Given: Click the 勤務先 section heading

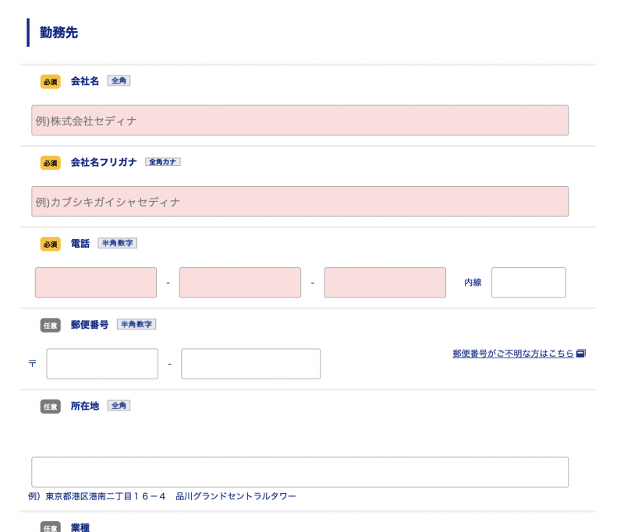Looking at the screenshot, I should point(58,33).
